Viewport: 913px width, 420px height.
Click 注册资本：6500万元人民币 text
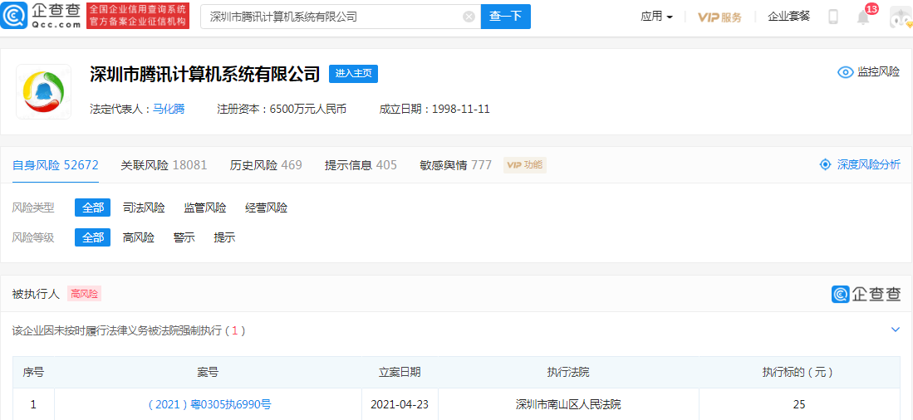[282, 109]
